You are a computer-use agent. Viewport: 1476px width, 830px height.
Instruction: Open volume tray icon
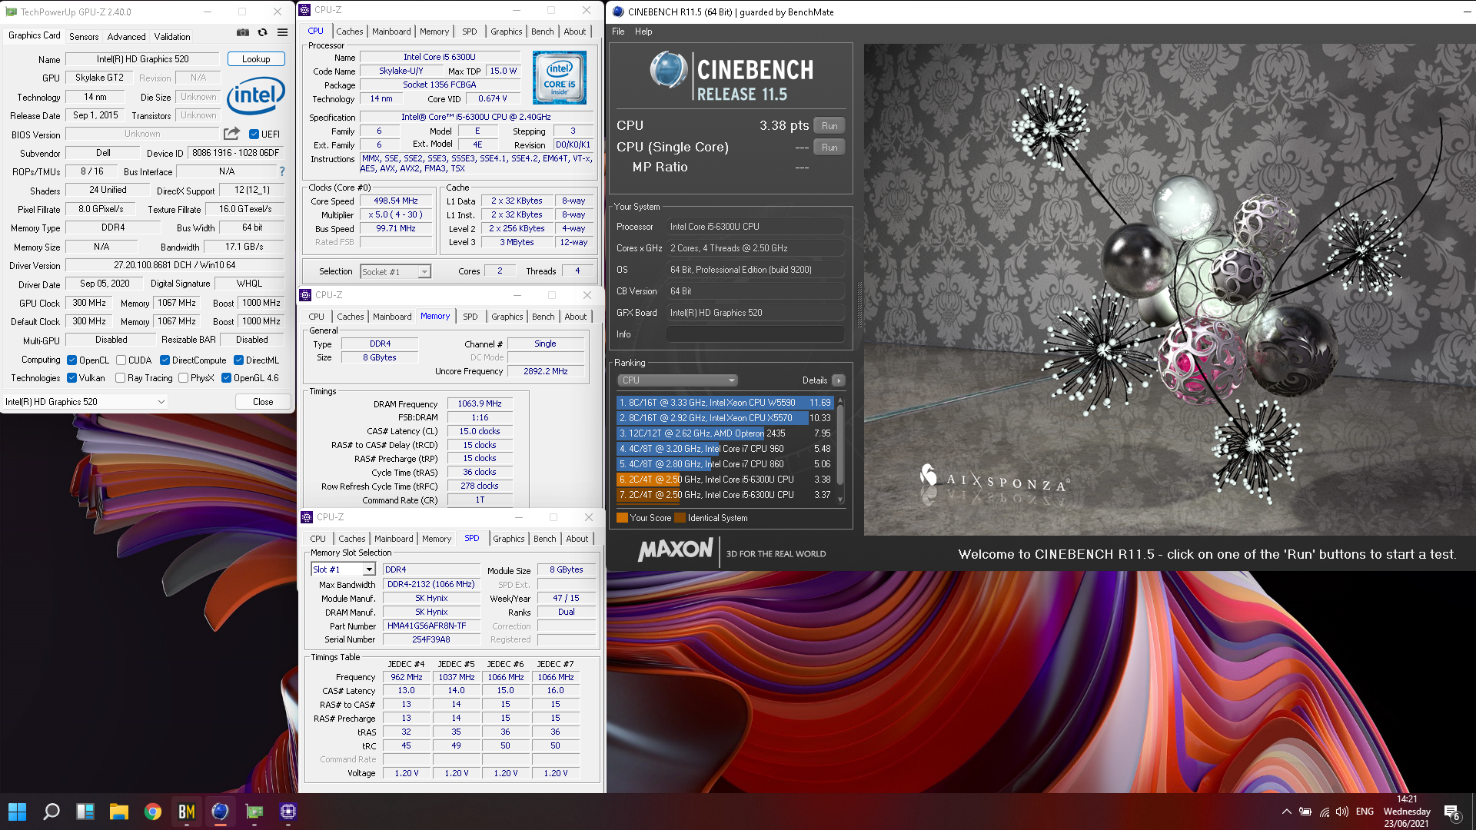[1342, 812]
